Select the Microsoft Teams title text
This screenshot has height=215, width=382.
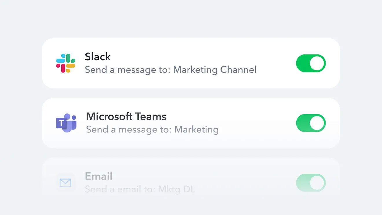pos(126,116)
